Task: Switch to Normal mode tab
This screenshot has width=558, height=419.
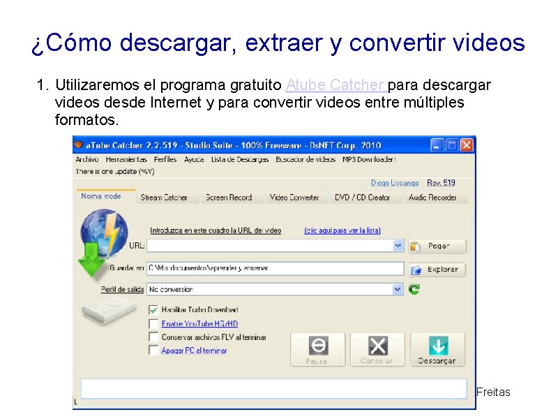Action: (x=105, y=196)
